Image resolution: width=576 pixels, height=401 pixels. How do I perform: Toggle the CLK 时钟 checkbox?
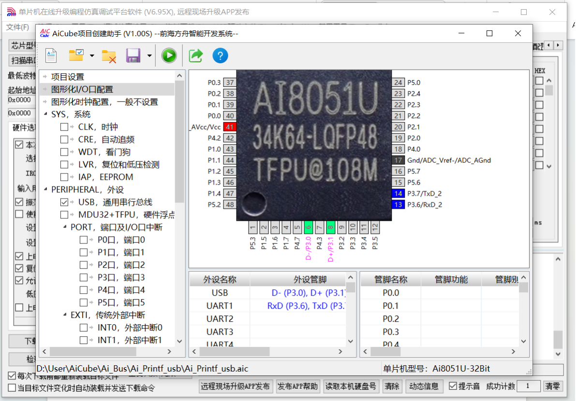(64, 127)
